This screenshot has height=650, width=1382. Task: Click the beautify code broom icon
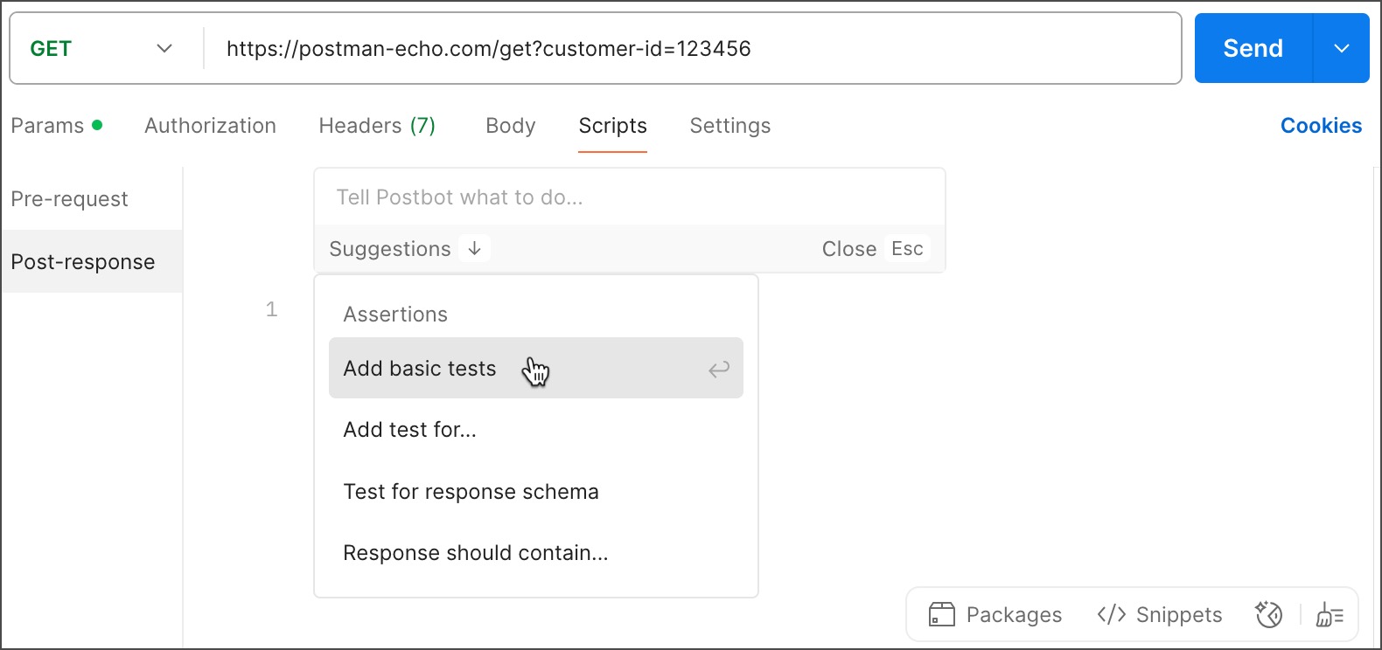(x=1330, y=615)
